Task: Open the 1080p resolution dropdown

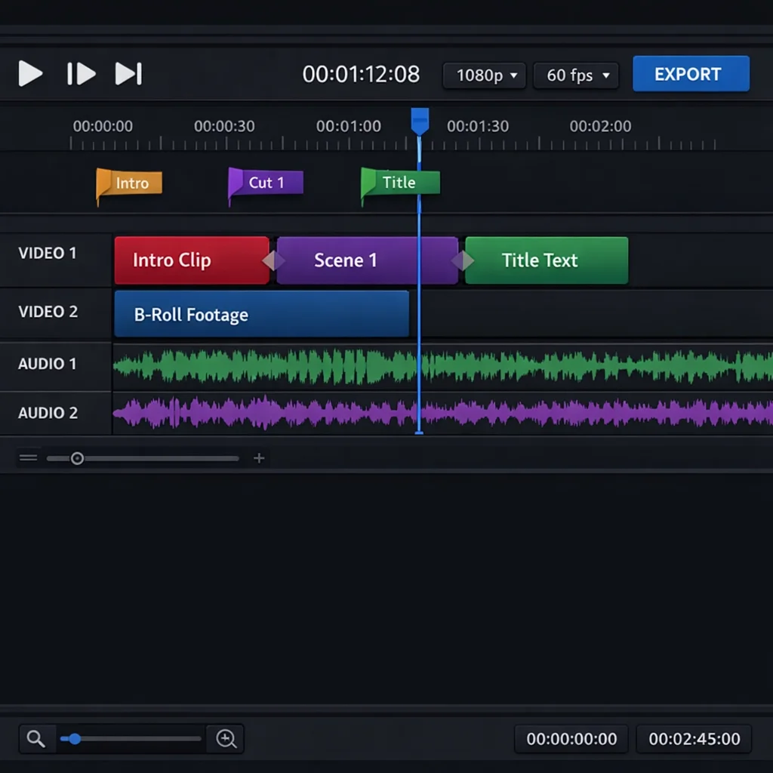Action: (x=484, y=75)
